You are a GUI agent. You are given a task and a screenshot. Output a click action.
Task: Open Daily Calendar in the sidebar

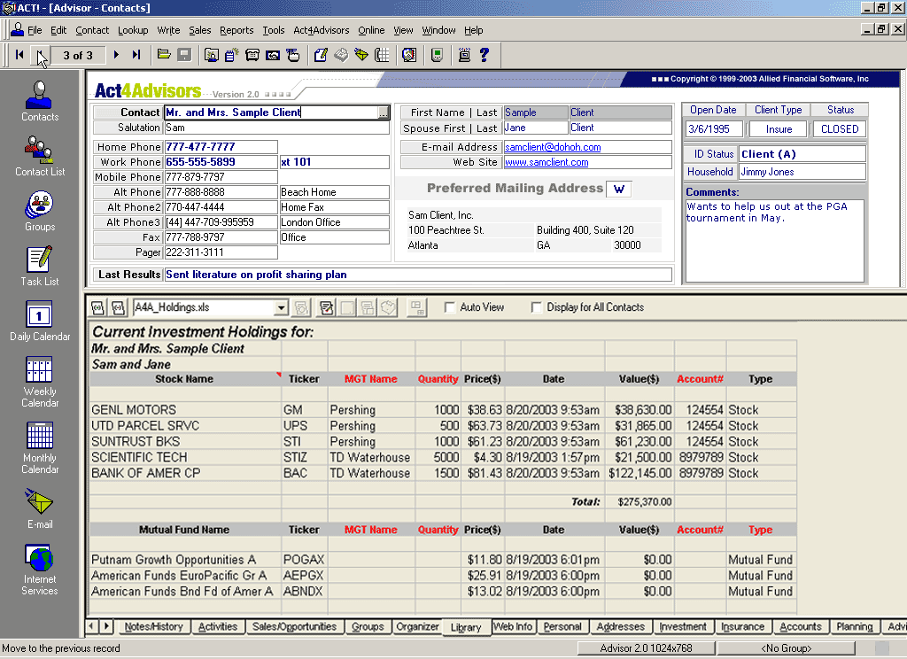coord(39,322)
